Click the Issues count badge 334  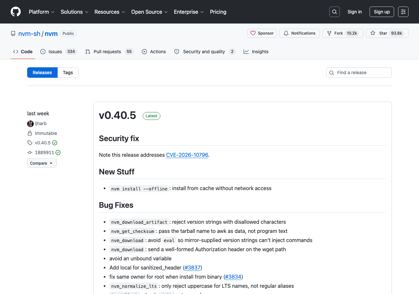click(71, 52)
